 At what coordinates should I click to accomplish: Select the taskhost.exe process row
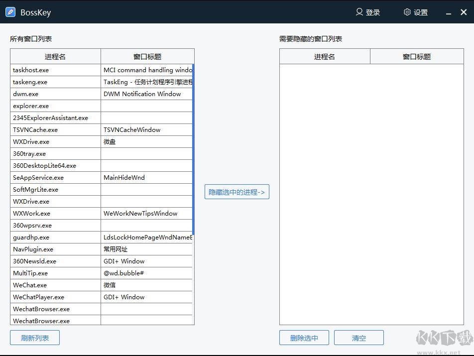[55, 70]
